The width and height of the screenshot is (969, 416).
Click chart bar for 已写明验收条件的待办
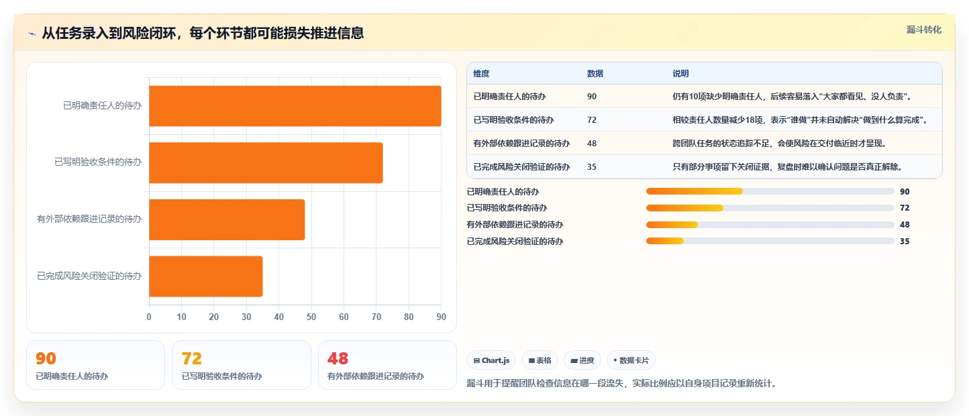266,162
